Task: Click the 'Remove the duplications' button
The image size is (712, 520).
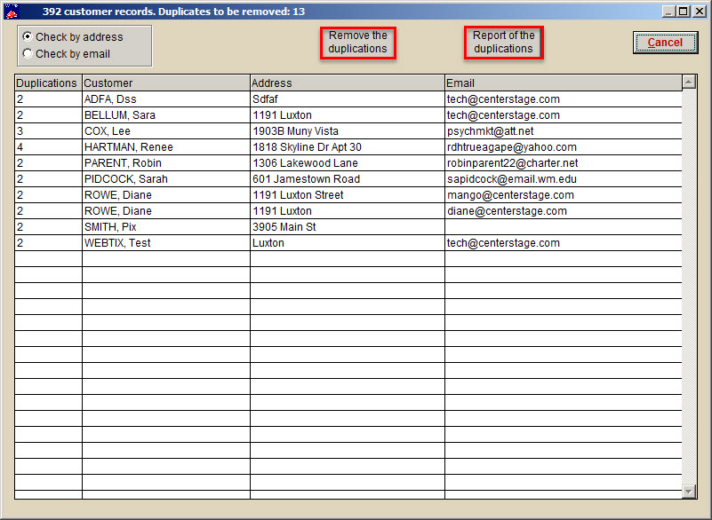Action: (357, 42)
